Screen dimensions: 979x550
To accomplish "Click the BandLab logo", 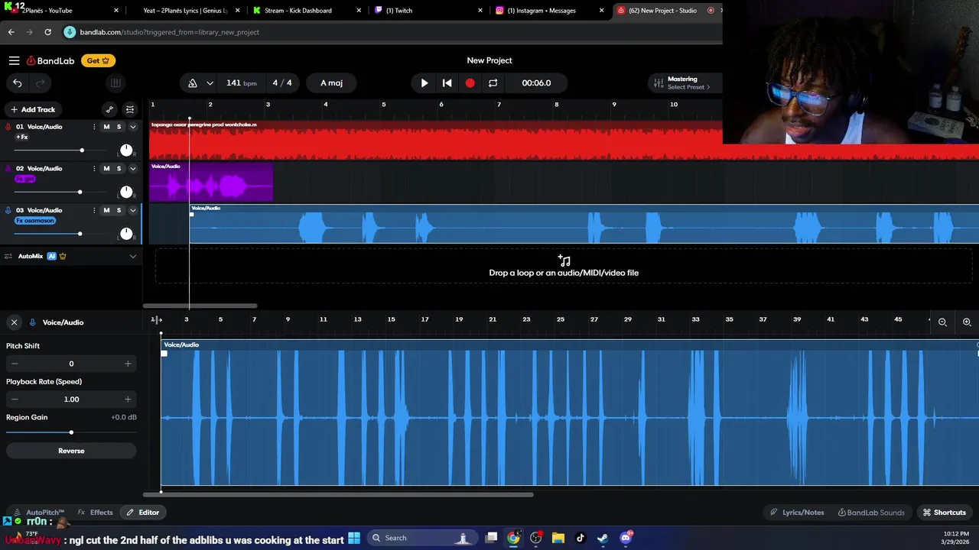I will click(x=50, y=60).
